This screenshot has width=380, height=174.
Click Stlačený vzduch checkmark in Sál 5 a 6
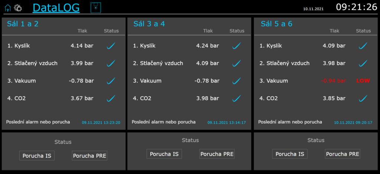(363, 63)
